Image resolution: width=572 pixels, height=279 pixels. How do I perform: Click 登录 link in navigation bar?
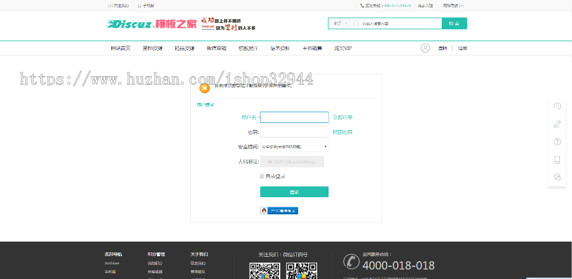click(442, 48)
